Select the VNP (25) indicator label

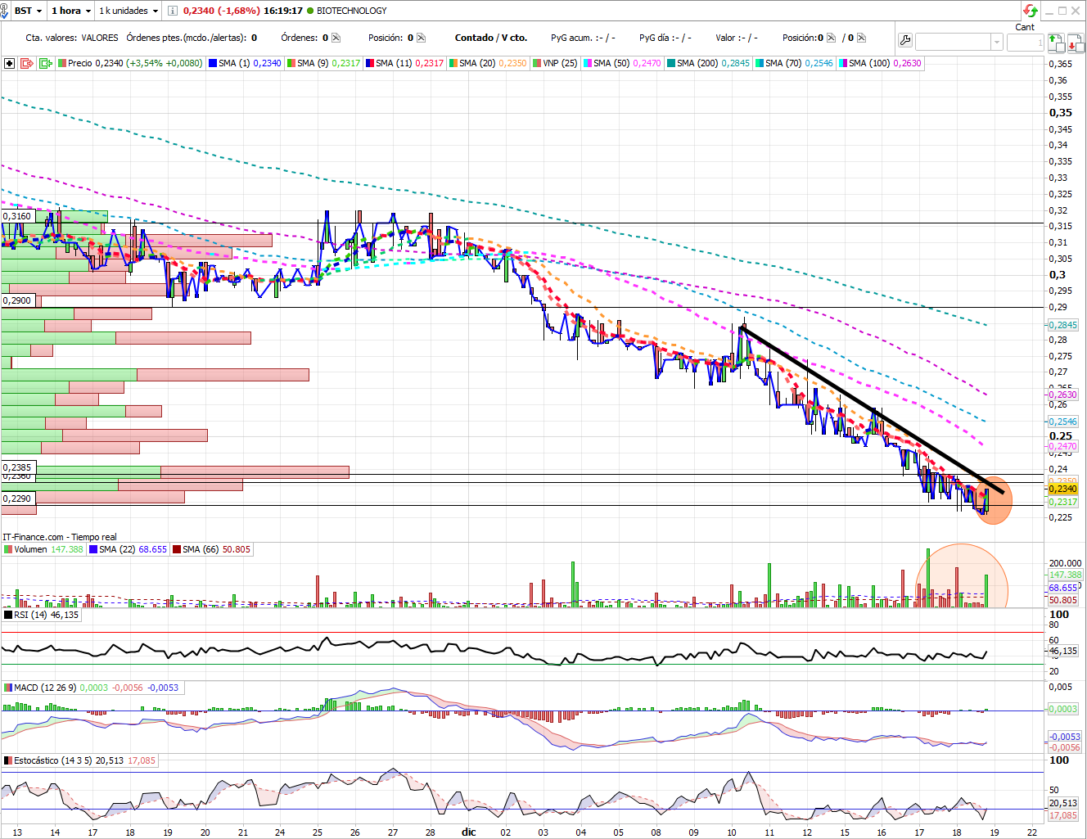pos(559,63)
